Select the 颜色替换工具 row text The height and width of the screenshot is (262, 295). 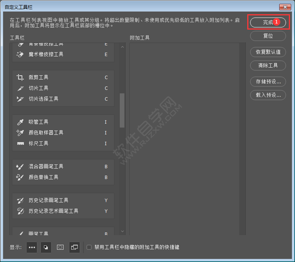coord(44,177)
